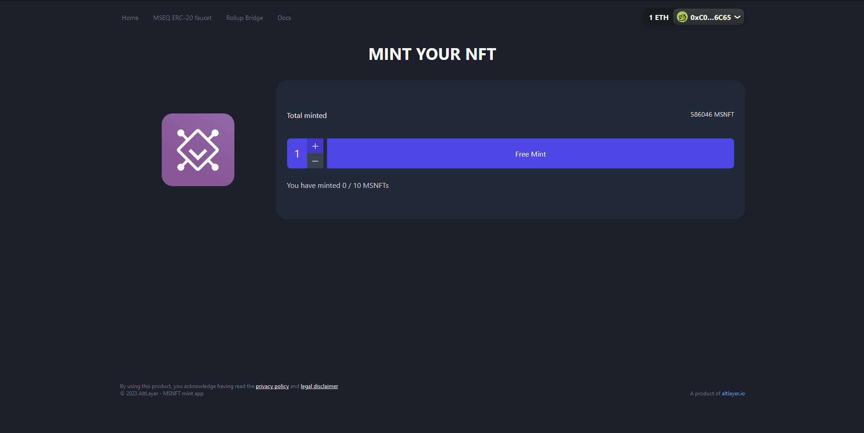Image resolution: width=864 pixels, height=433 pixels.
Task: Open the legal disclaimer link
Action: click(319, 386)
